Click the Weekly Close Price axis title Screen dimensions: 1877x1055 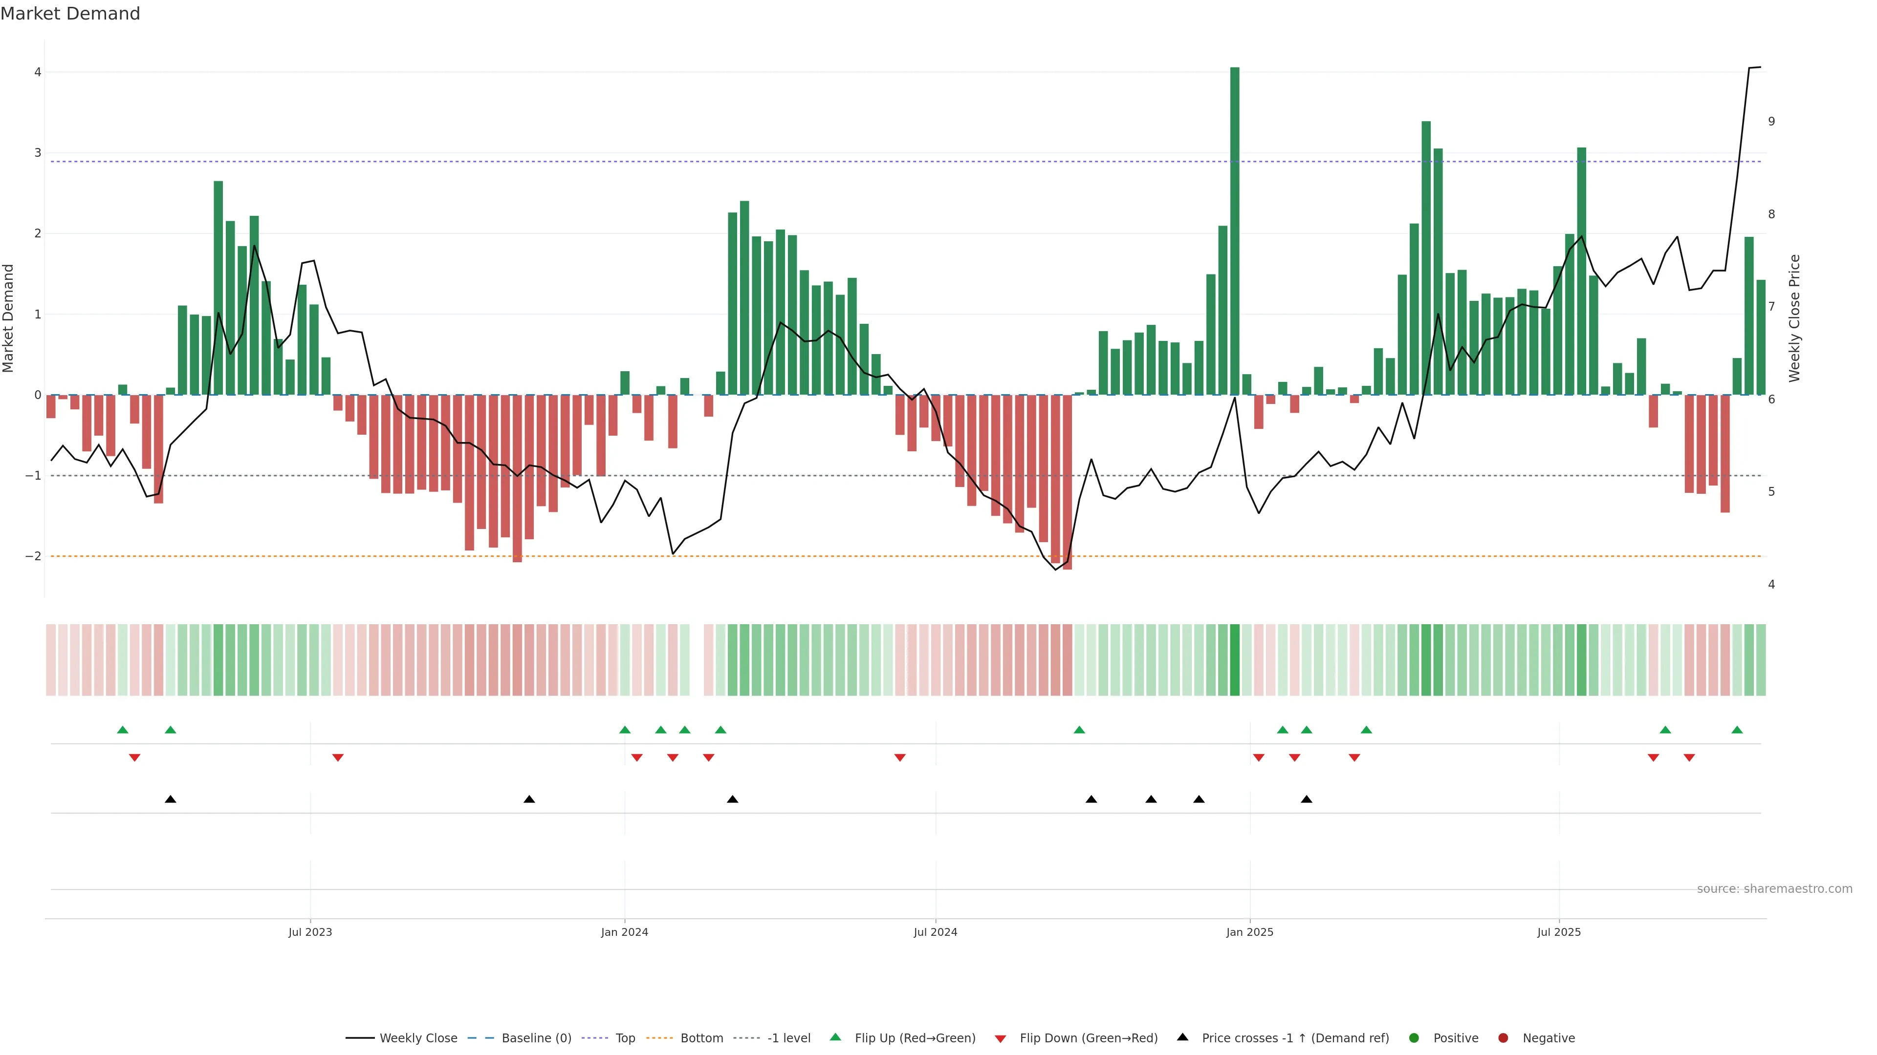coord(1794,318)
